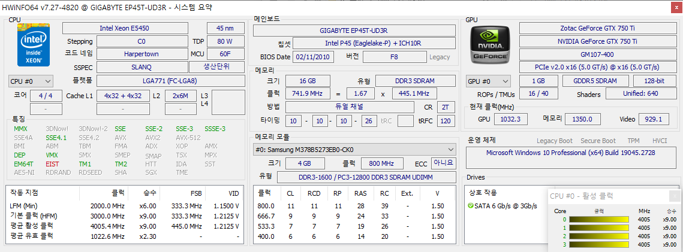
Task: Click the 80 W TDP field
Action: coord(225,41)
